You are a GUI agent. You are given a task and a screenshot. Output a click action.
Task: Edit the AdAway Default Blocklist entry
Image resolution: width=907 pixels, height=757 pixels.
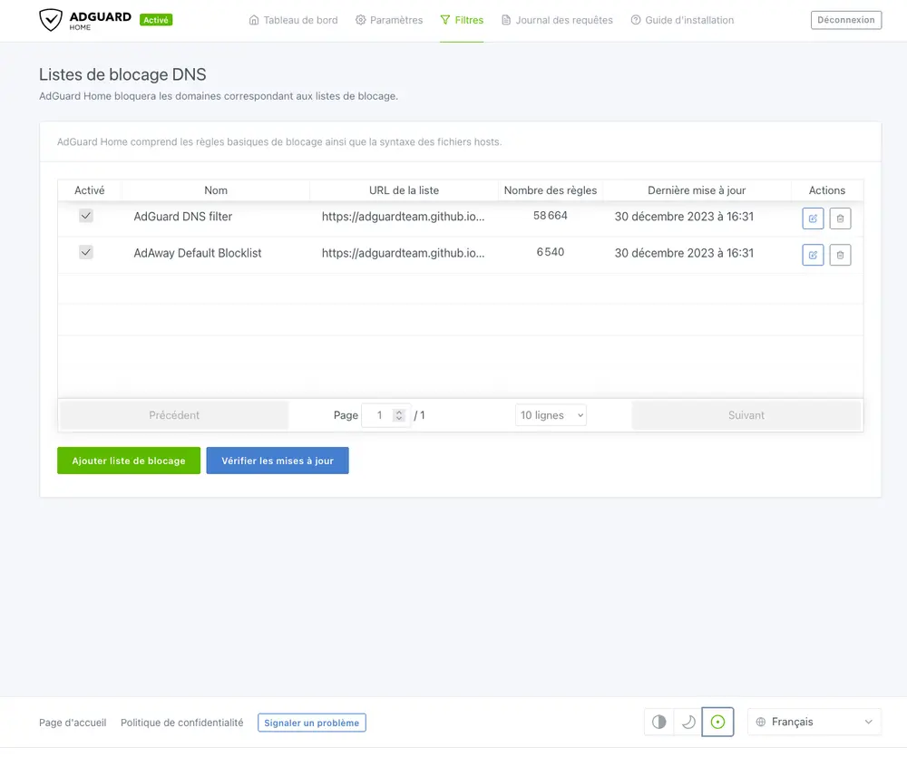(x=812, y=255)
